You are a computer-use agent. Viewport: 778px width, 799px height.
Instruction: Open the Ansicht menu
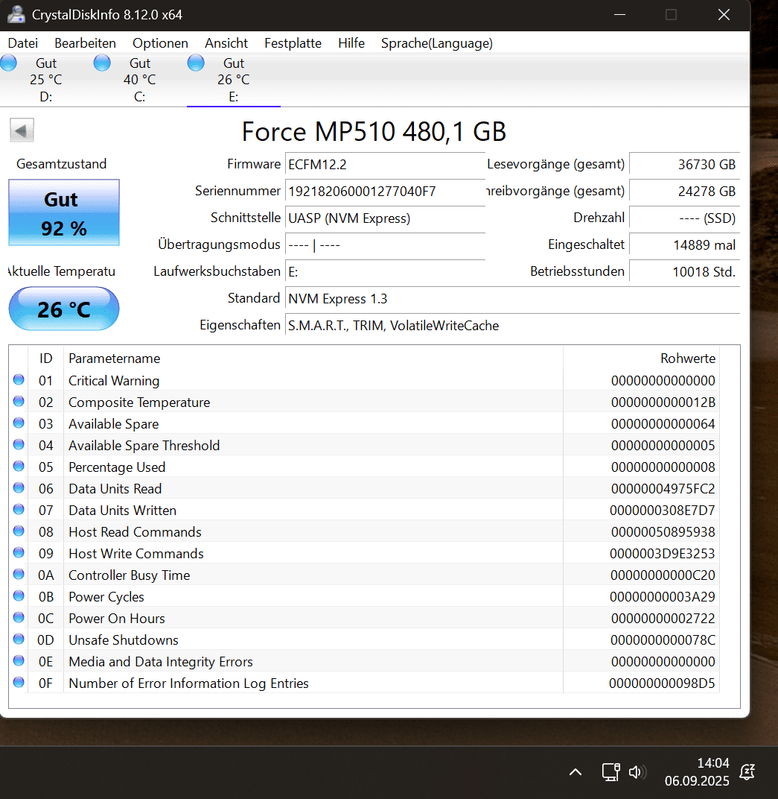226,43
